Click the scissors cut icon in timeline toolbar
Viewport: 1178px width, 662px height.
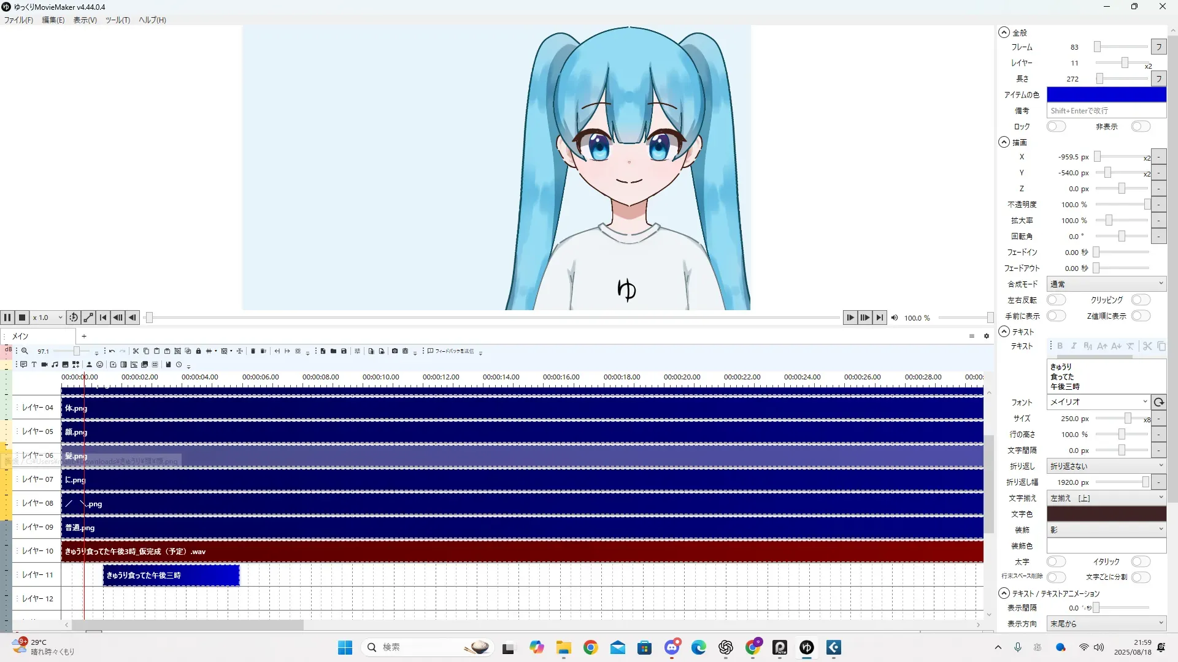coord(136,351)
